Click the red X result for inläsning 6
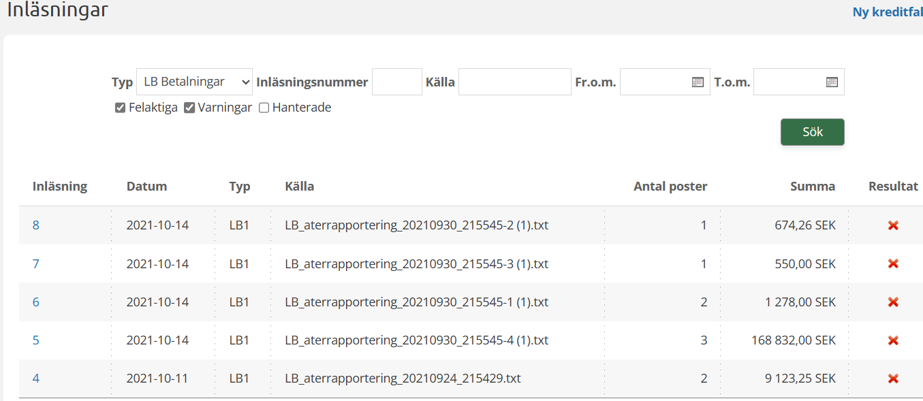Image resolution: width=923 pixels, height=401 pixels. pos(893,302)
